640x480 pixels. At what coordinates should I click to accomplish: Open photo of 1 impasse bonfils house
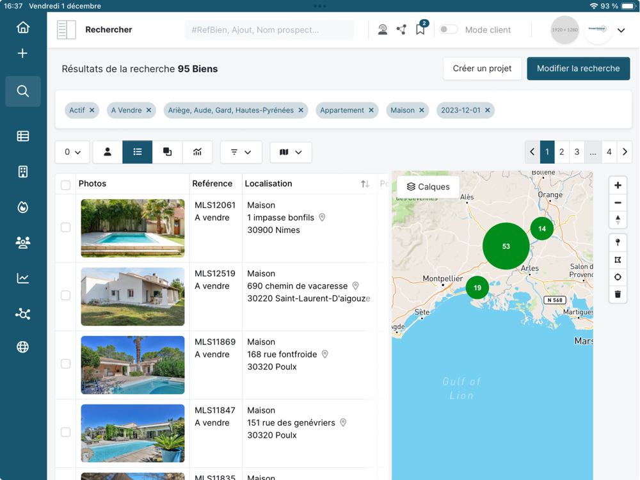(132, 228)
